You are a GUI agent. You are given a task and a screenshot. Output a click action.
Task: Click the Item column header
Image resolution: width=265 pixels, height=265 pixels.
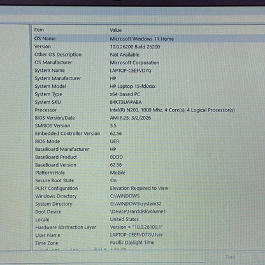[70, 30]
